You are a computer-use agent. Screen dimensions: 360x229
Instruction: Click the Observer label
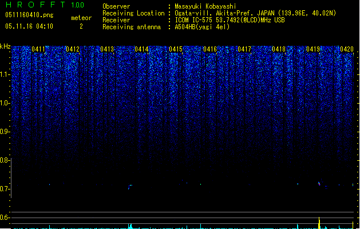pyautogui.click(x=116, y=6)
